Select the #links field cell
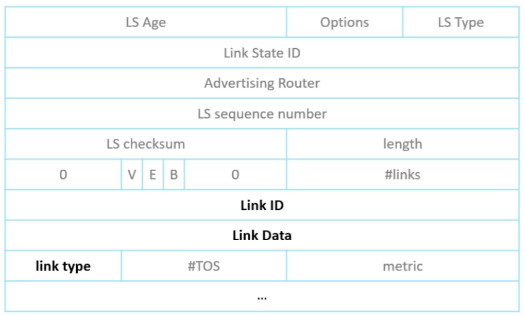 coord(403,175)
